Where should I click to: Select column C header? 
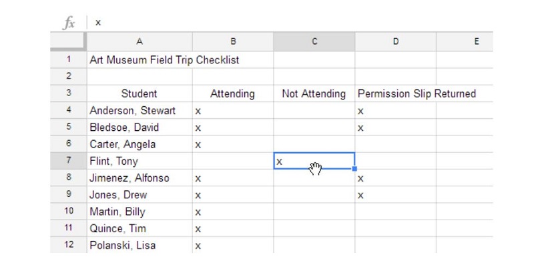(314, 41)
